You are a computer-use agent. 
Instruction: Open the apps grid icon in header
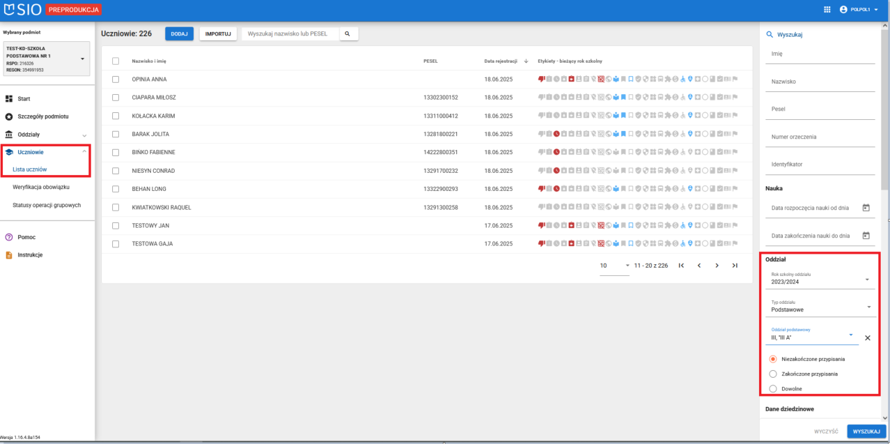click(x=827, y=10)
